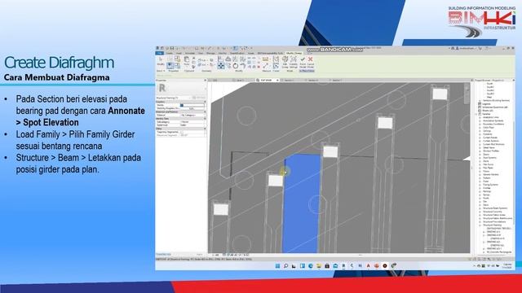The height and width of the screenshot is (293, 522).
Task: Open File Explorer from the taskbar
Action: pyautogui.click(x=319, y=266)
